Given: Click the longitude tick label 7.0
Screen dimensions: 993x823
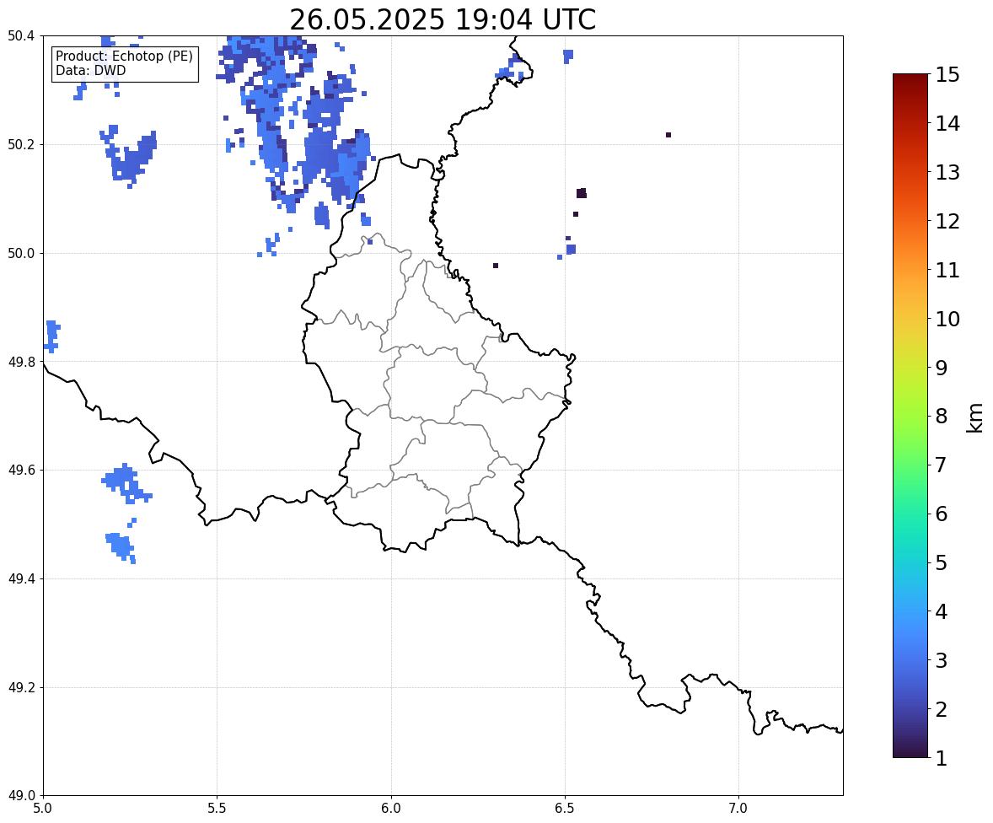Looking at the screenshot, I should pyautogui.click(x=738, y=809).
